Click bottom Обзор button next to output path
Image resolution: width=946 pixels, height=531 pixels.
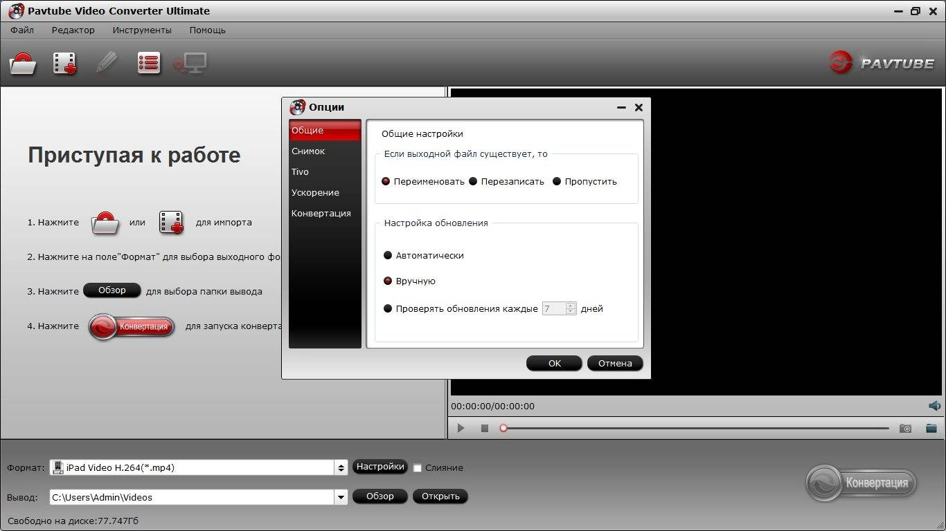point(380,496)
